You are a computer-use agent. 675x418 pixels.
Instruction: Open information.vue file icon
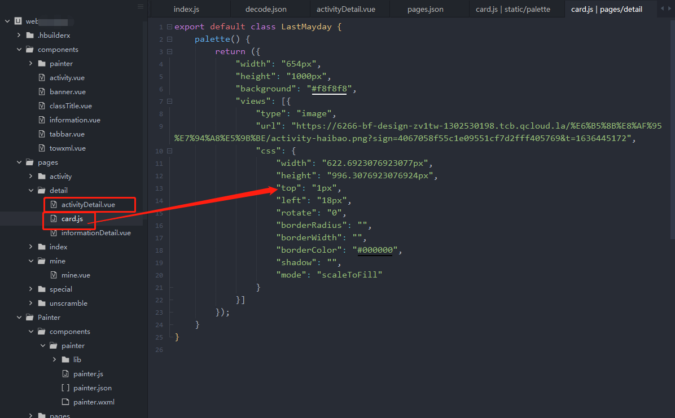pos(42,120)
